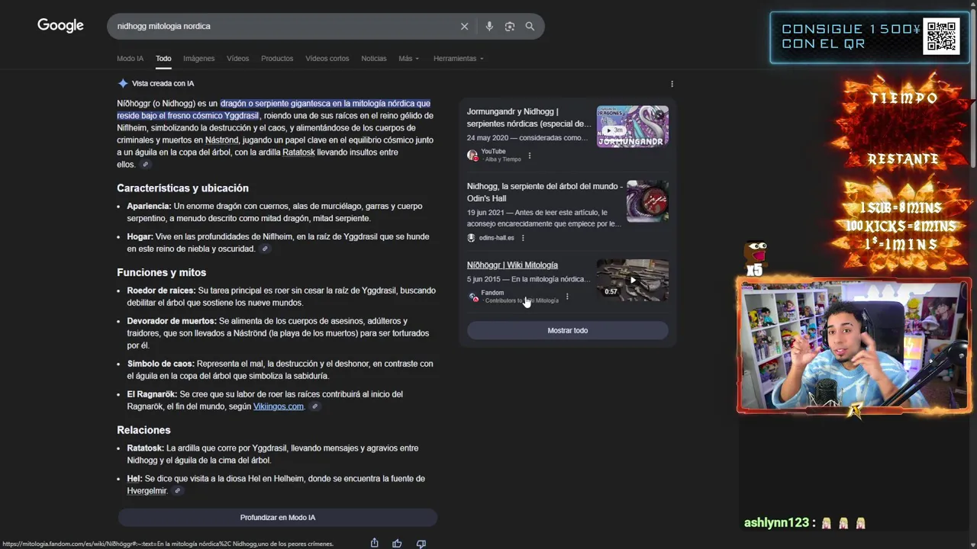
Task: Click source link icon after Hvergelmir
Action: click(177, 491)
